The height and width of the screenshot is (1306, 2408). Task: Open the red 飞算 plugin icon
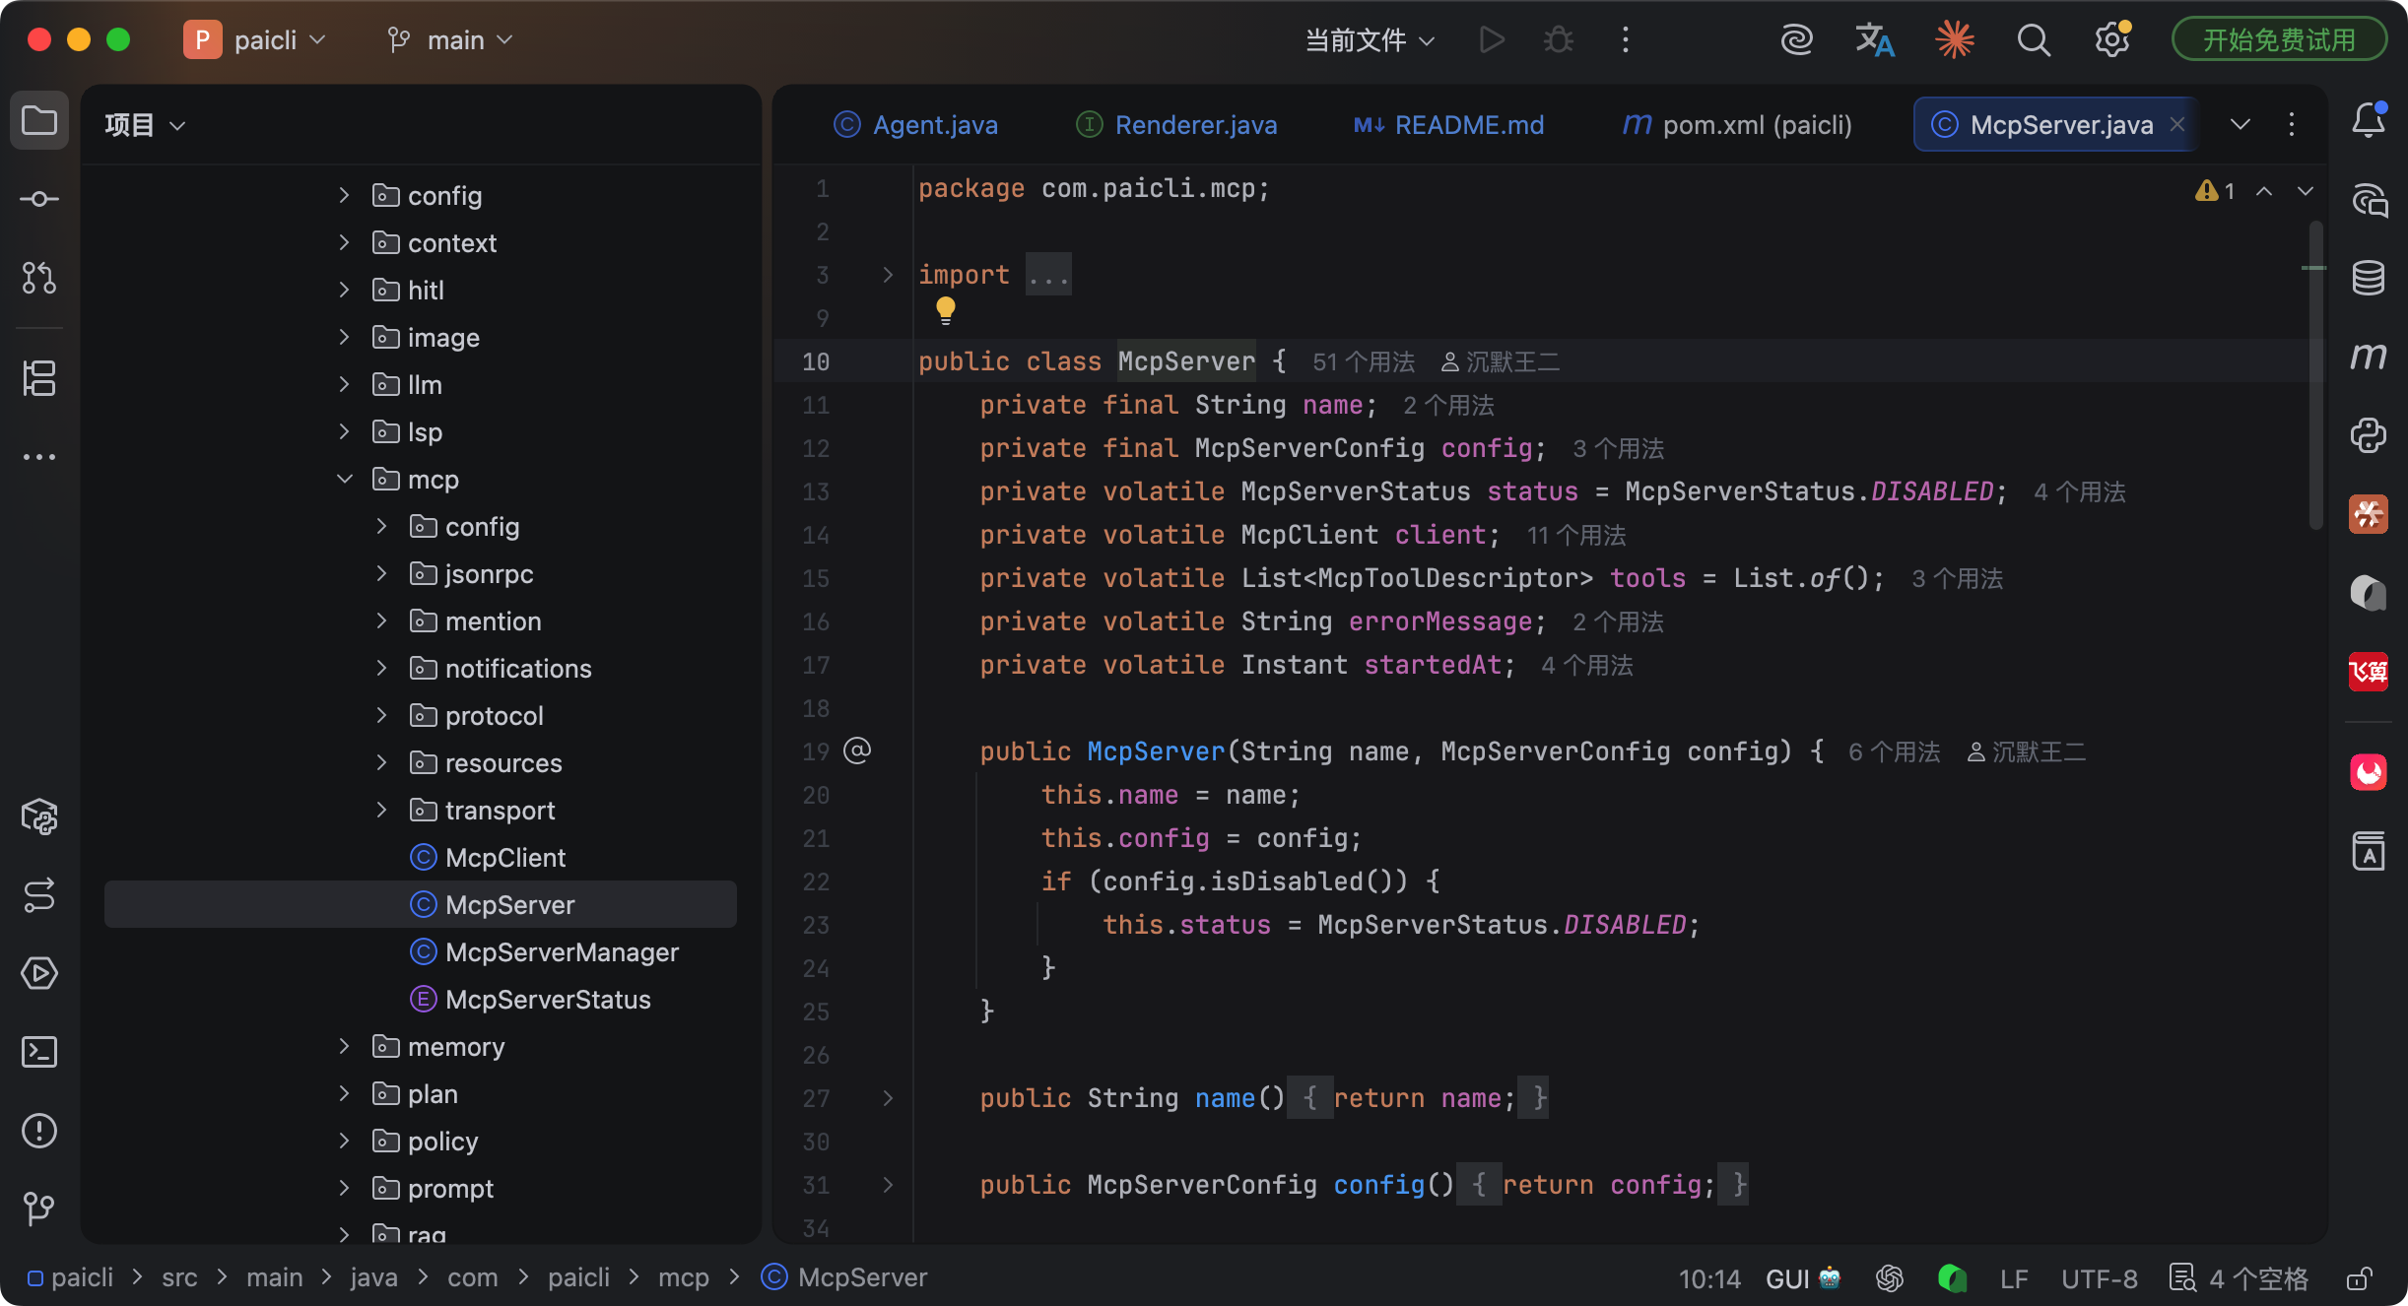pyautogui.click(x=2369, y=673)
